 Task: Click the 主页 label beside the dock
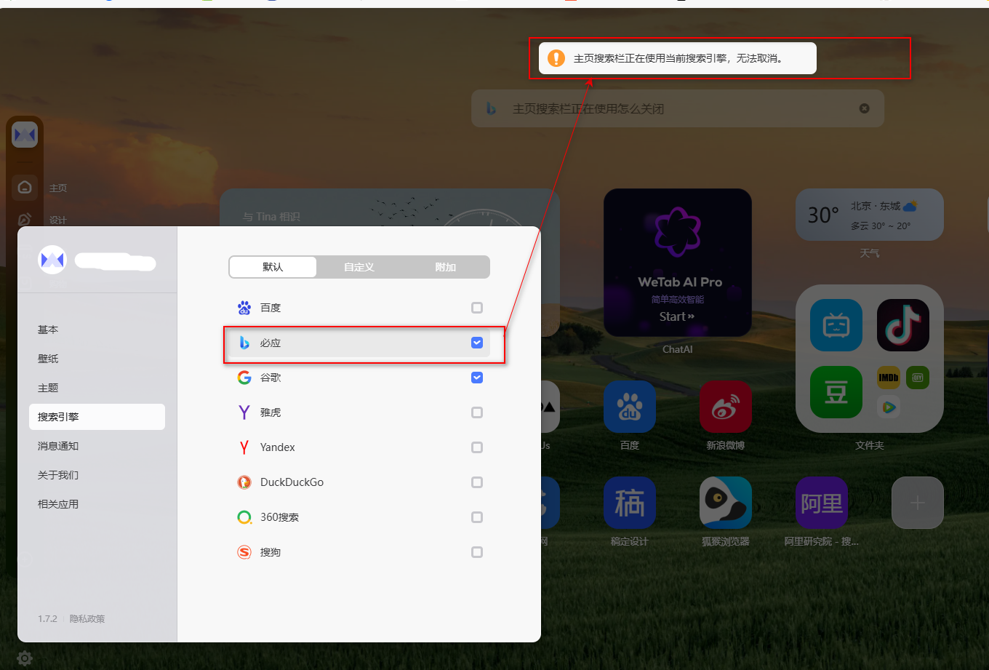pyautogui.click(x=58, y=188)
